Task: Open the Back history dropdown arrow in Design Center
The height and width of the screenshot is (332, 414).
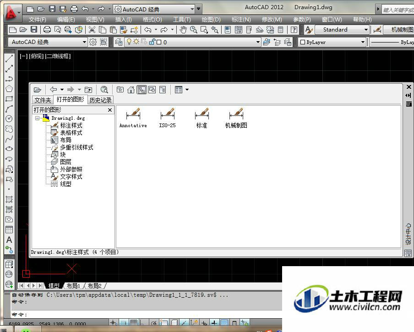Action: tap(62, 90)
